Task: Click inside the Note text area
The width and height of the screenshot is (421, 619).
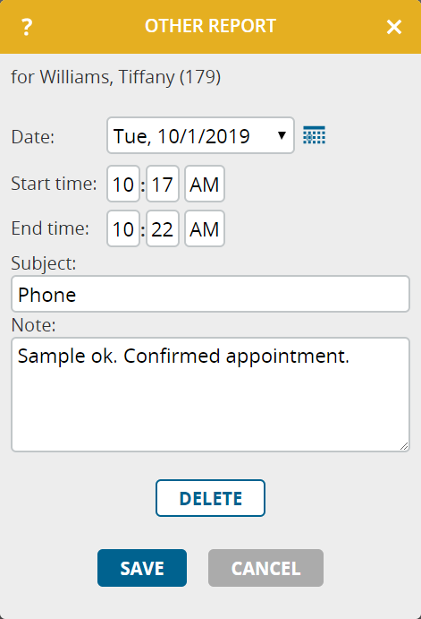Action: pyautogui.click(x=210, y=394)
